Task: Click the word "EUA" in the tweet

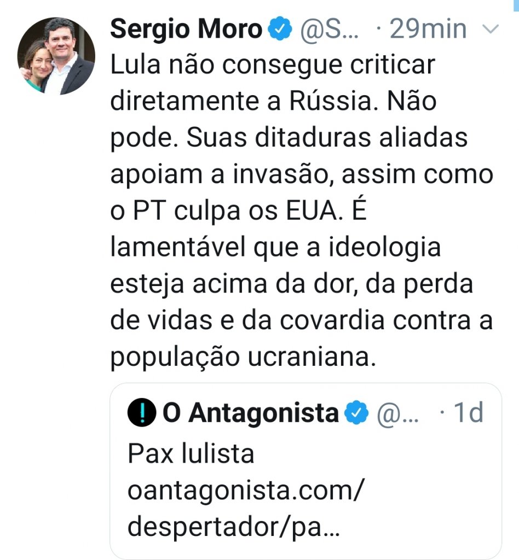Action: click(x=327, y=211)
